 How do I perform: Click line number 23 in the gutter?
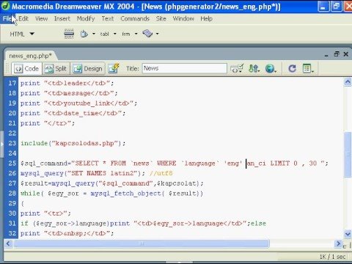coord(12,143)
